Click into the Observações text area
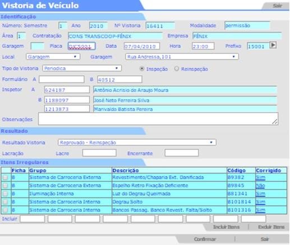Screen dimensions: 290x245 pos(158,119)
